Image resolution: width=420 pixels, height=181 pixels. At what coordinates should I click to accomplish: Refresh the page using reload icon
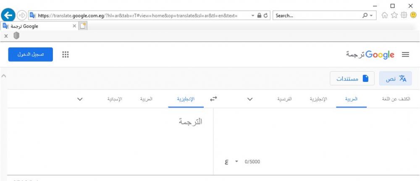[x=266, y=16]
